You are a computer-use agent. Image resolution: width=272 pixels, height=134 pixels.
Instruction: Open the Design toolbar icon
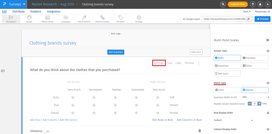[x=29, y=19]
